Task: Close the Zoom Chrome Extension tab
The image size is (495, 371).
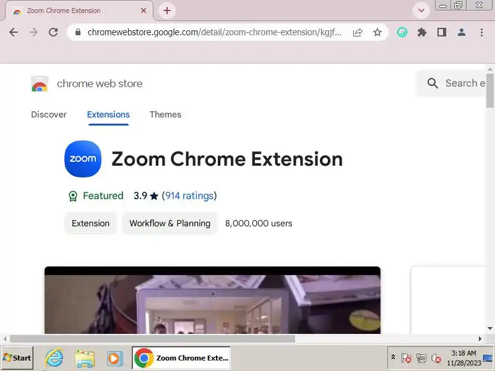Action: [x=144, y=11]
